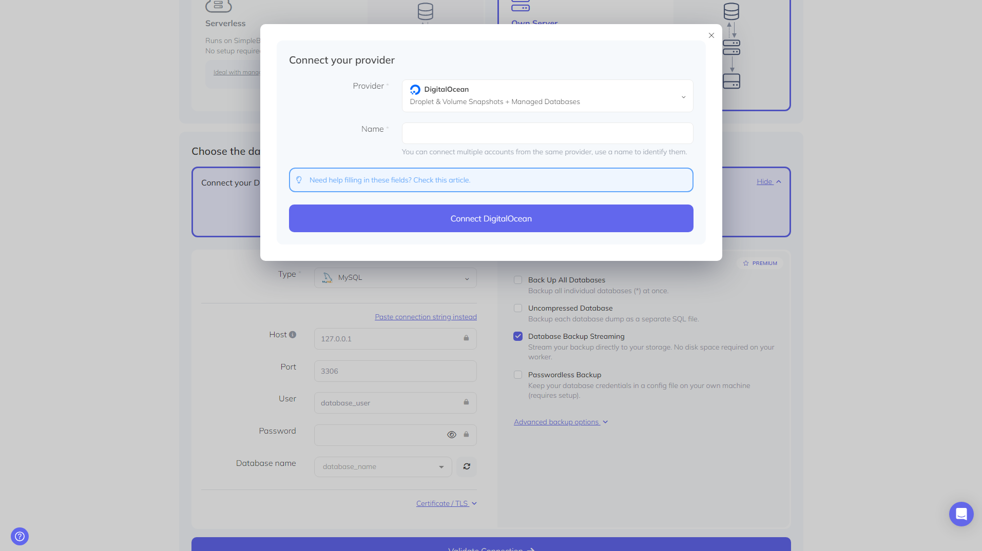Enable Back Up All Databases checkbox

tap(518, 280)
